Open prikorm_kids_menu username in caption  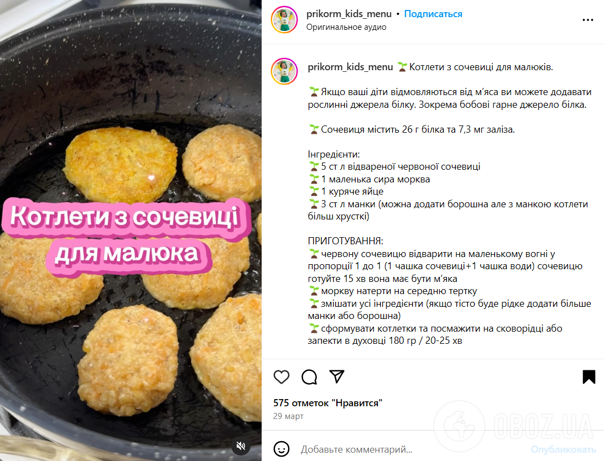tap(350, 67)
